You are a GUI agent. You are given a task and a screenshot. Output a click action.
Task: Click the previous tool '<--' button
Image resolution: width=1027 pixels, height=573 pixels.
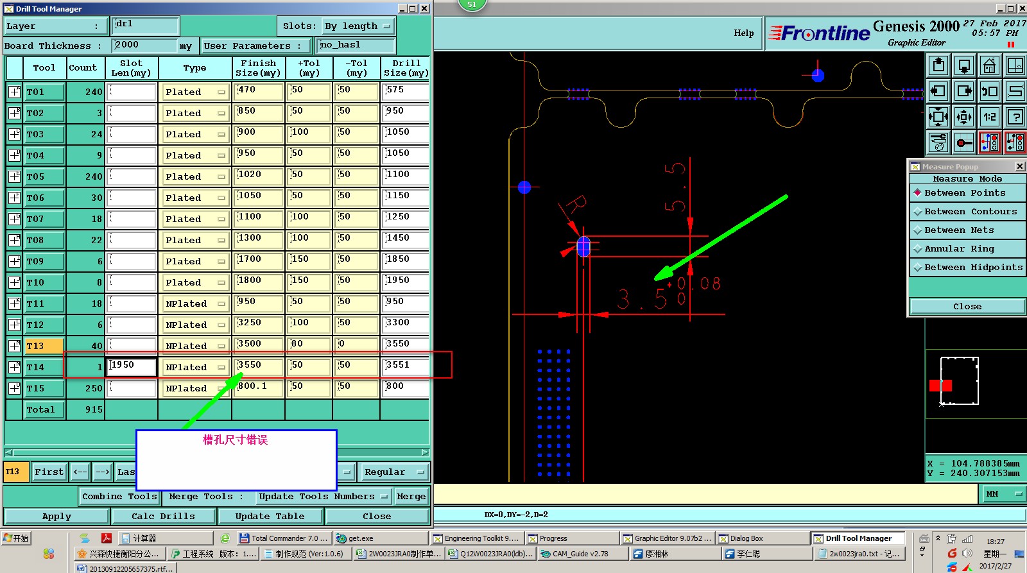(80, 472)
